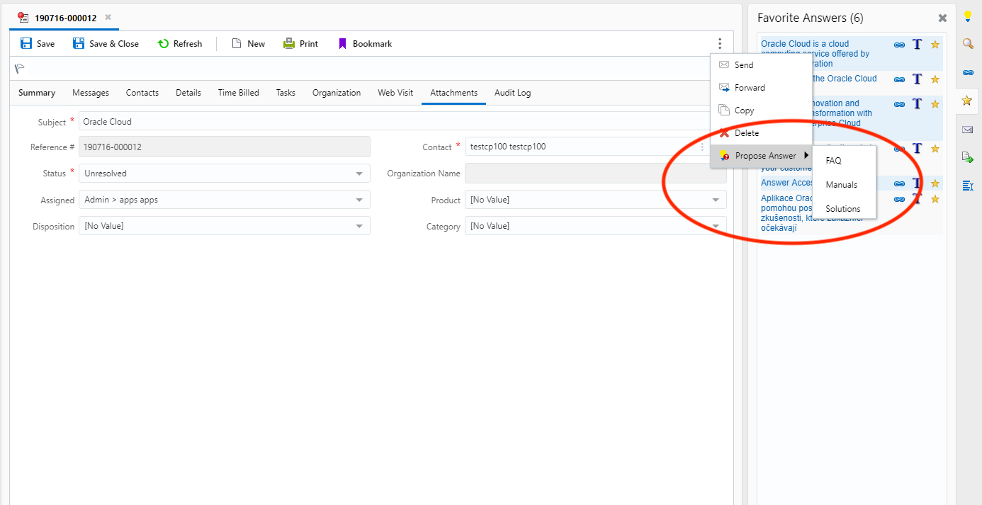Switch to the Audit Log tab
982x505 pixels.
(x=512, y=93)
